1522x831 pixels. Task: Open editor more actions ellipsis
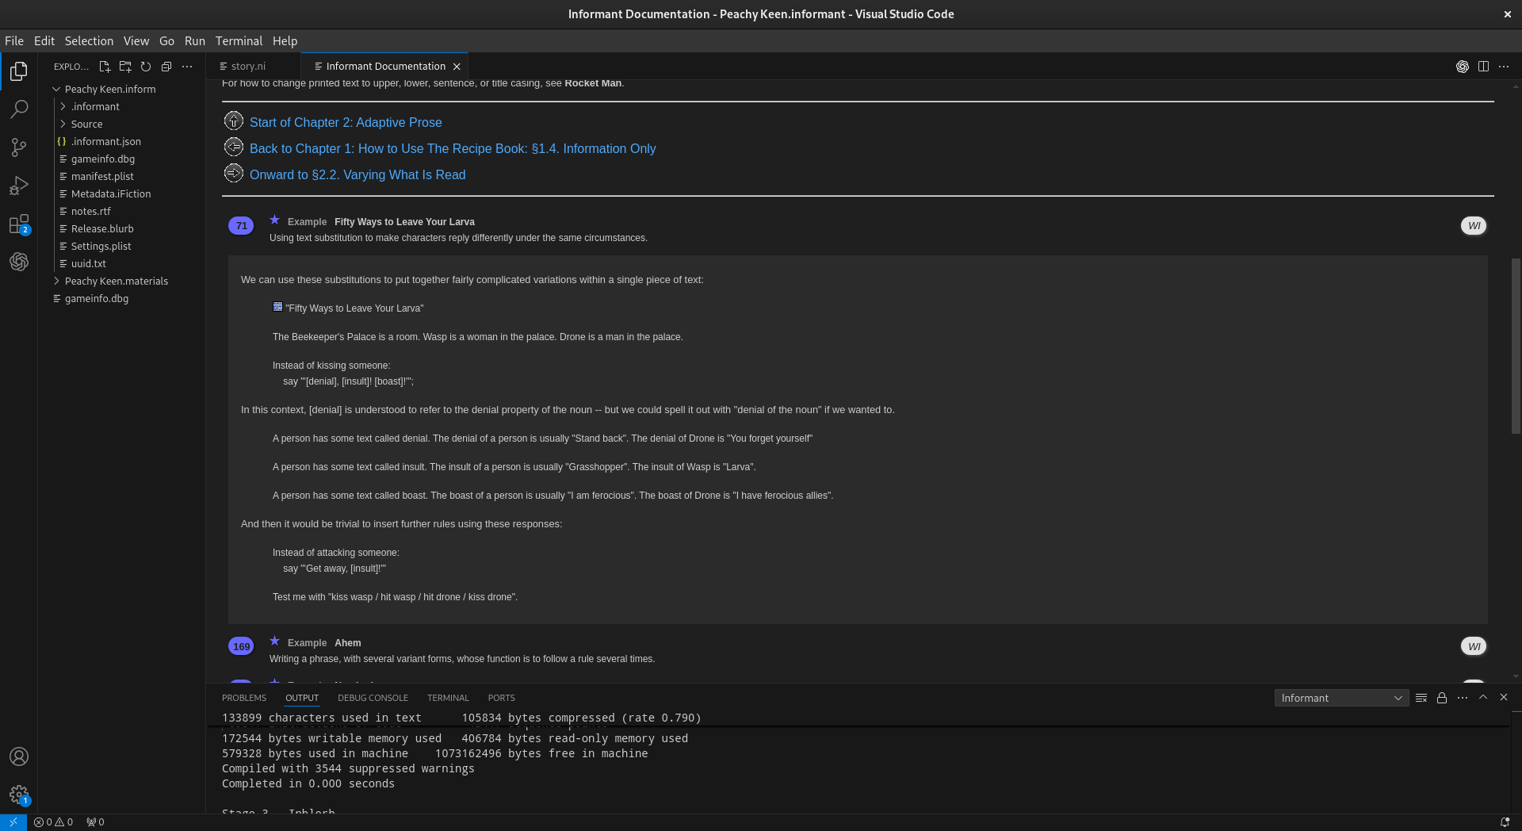tap(1504, 67)
